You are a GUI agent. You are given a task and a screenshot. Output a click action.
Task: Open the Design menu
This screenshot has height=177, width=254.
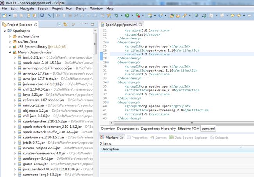(81, 9)
